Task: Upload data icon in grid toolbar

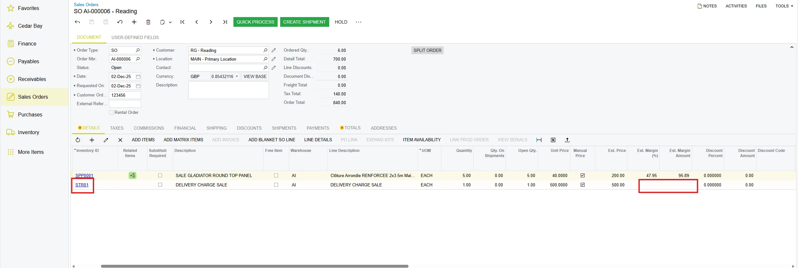Action: pos(567,140)
